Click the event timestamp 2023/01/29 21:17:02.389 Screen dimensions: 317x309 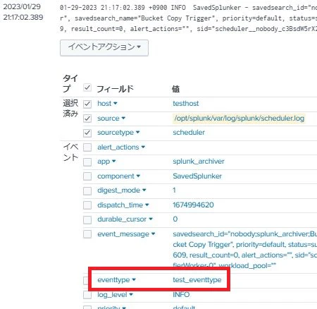click(x=23, y=12)
